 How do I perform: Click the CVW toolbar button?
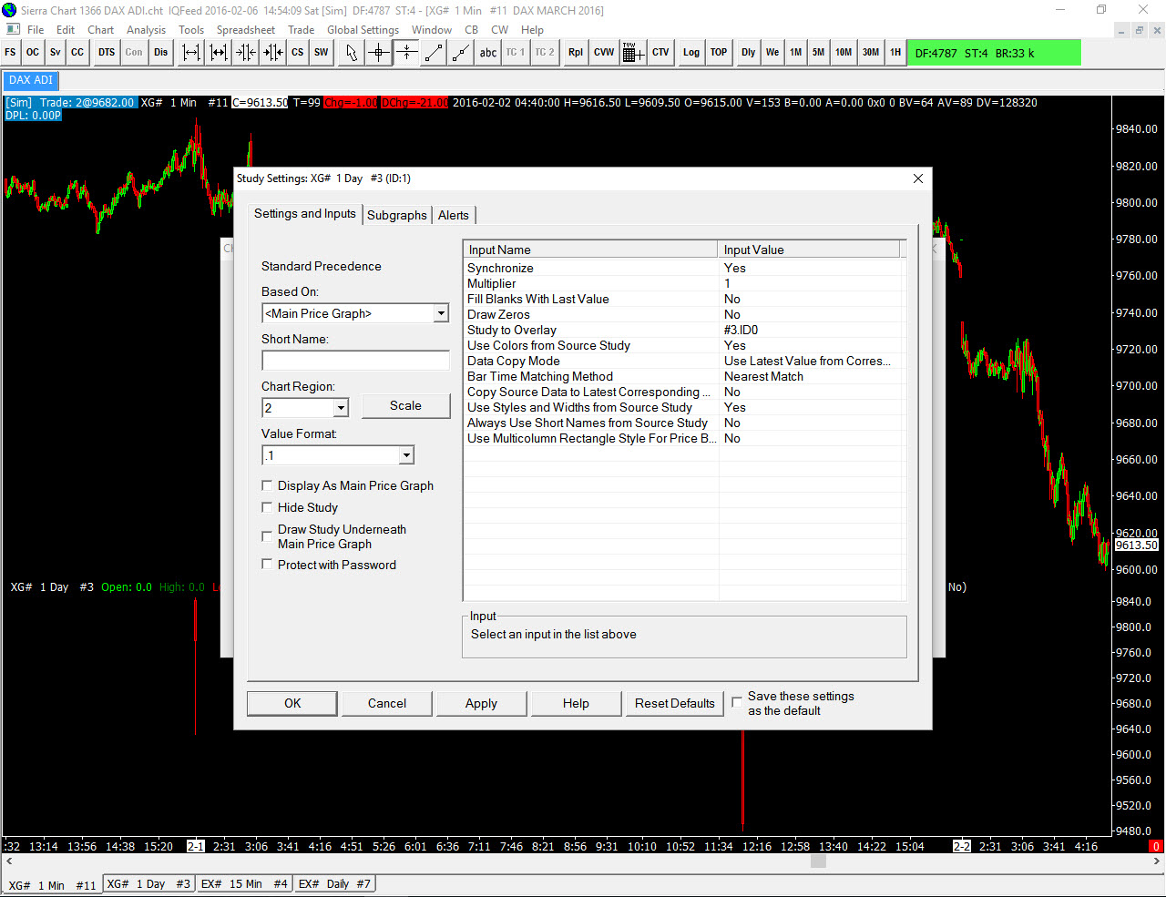tap(604, 53)
